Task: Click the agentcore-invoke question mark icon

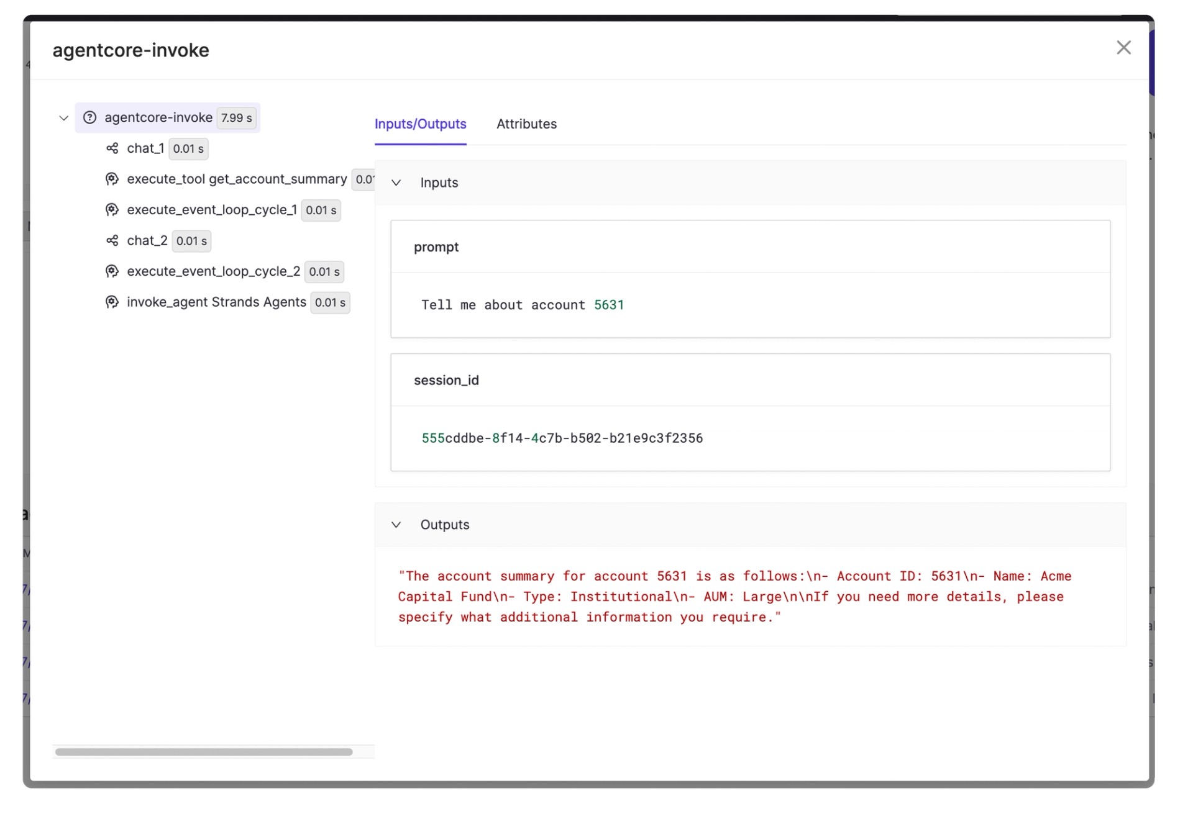Action: 90,117
